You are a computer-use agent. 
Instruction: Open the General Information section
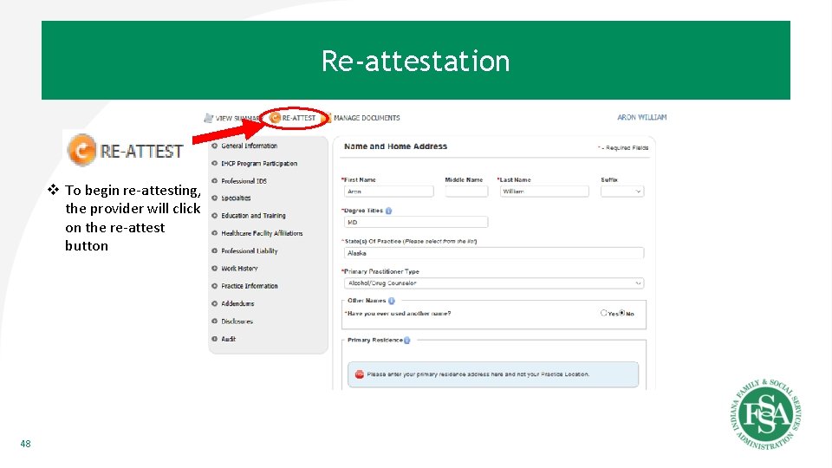coord(249,146)
